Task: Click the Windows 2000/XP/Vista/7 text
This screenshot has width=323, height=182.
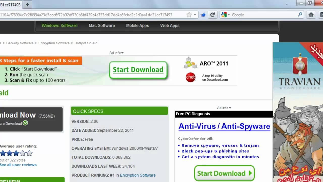Action: 135,148
